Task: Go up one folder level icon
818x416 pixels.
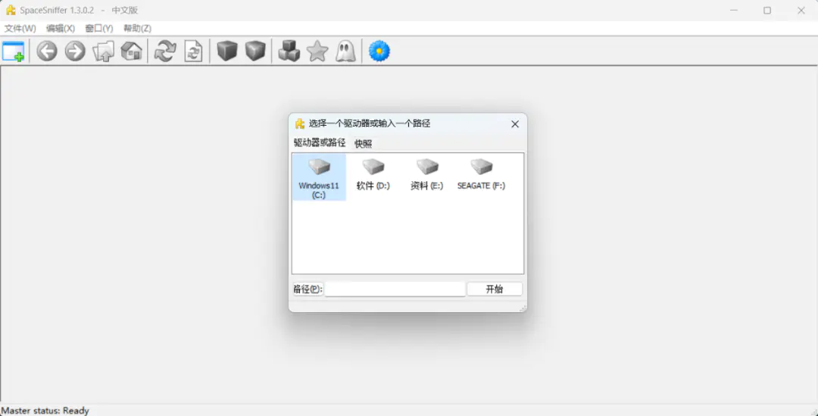Action: pos(103,52)
